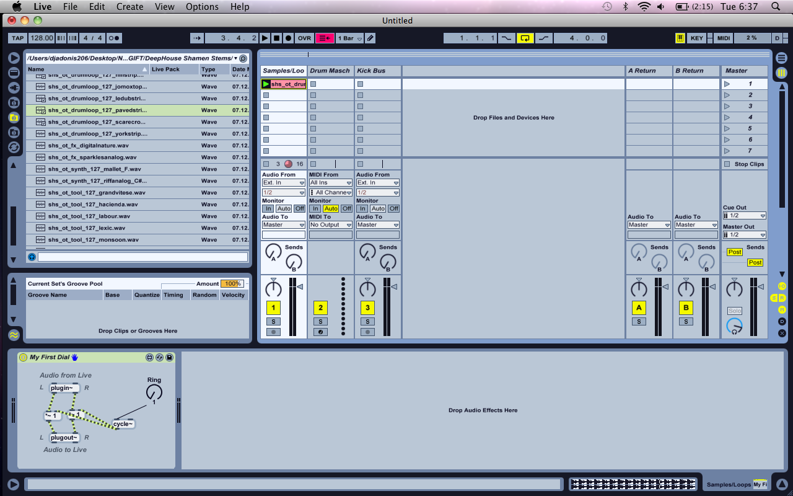
Task: Select File Browser 3 icon
Action: (x=14, y=132)
